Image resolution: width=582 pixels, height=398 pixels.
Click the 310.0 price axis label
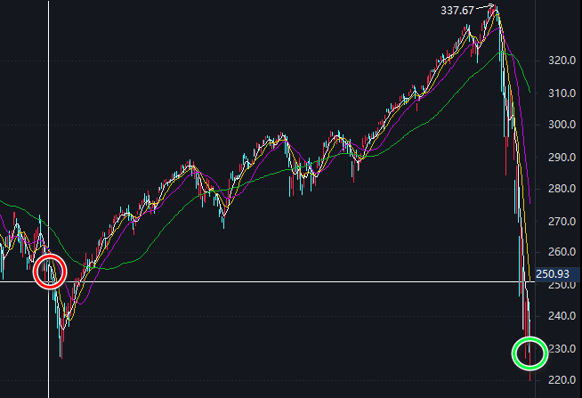562,93
